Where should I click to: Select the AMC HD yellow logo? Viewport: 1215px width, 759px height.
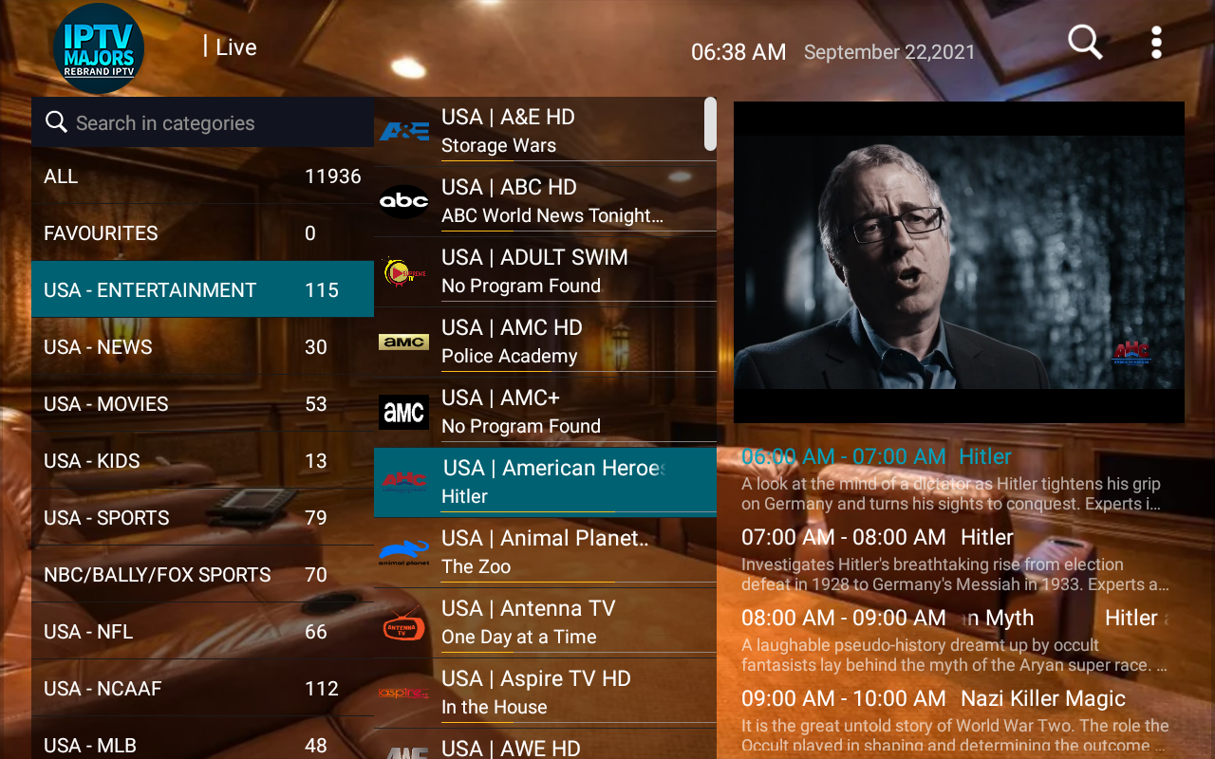[404, 342]
